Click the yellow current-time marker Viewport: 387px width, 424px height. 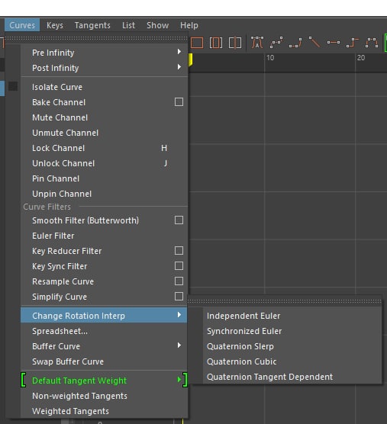point(191,59)
